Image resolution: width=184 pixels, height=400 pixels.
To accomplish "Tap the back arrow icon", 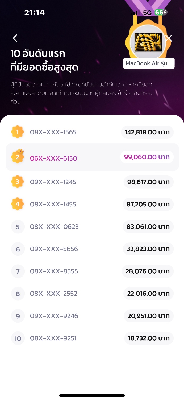I will click(15, 38).
